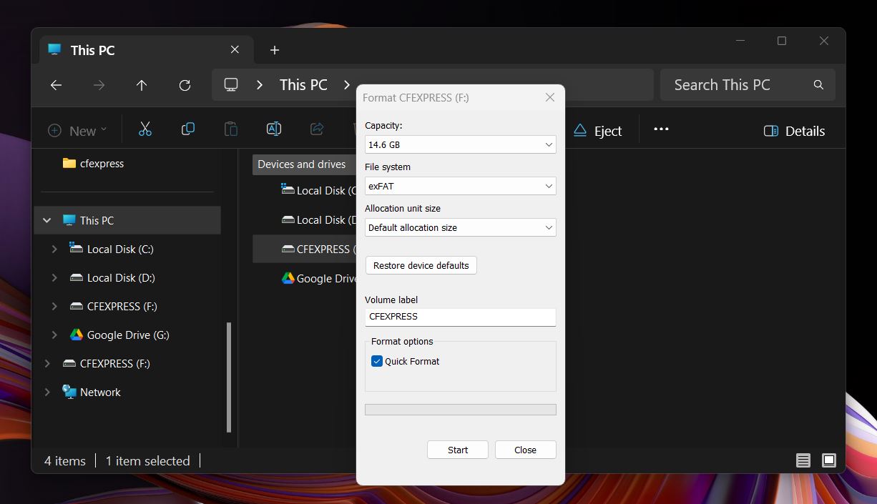Click the Forward arrow in File Explorer
877x504 pixels.
click(99, 85)
